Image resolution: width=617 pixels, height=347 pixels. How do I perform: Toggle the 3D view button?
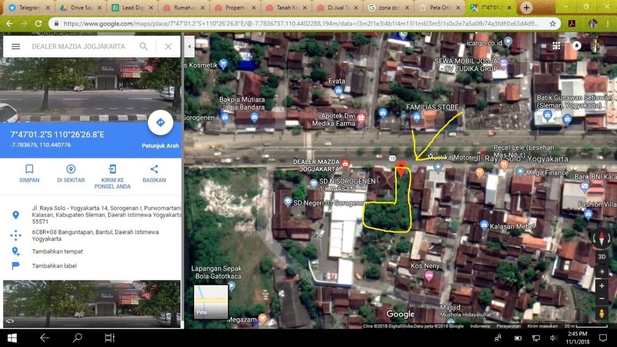601,257
